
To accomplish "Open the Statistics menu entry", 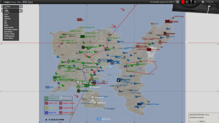I will (x=7, y=19).
